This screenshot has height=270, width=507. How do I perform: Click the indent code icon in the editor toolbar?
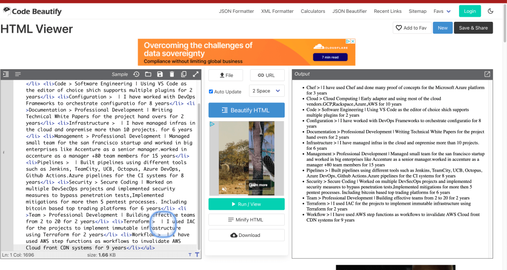coord(6,74)
